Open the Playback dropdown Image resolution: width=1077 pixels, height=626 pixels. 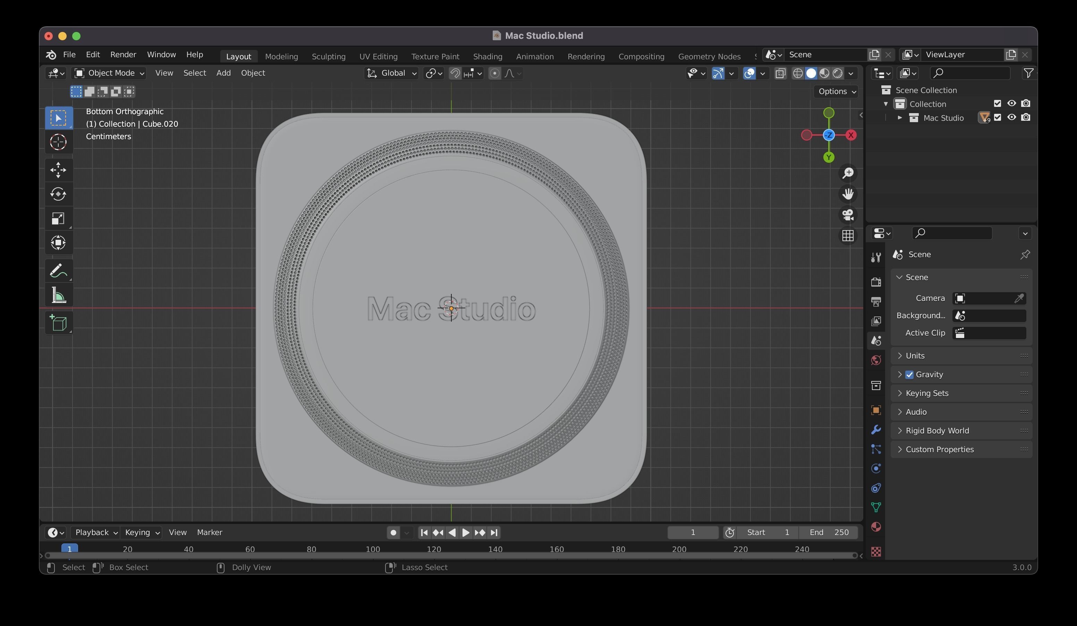click(x=96, y=532)
